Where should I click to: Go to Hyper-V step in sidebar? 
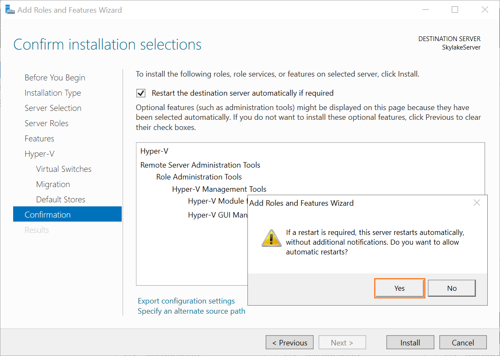39,154
